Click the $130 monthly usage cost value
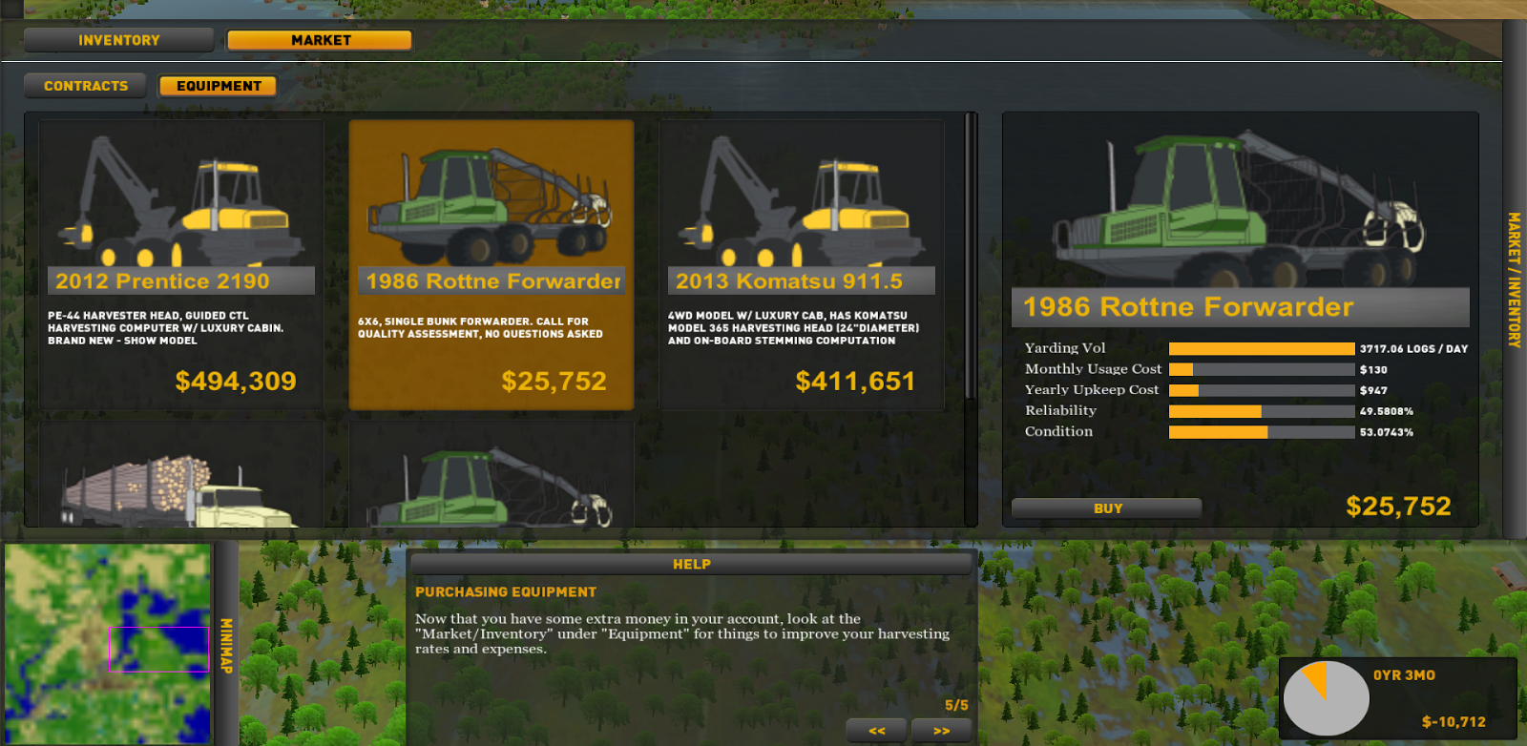This screenshot has height=746, width=1527. tap(1373, 370)
